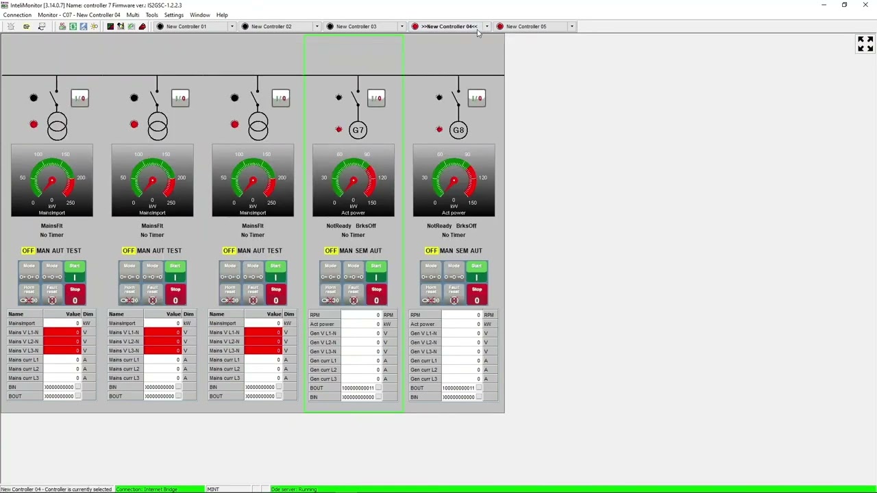This screenshot has width=877, height=493.
Task: Expand BOUT details button in the first controller table
Action: 77,396
